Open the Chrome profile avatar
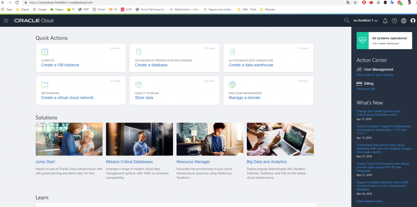 (x=410, y=2)
